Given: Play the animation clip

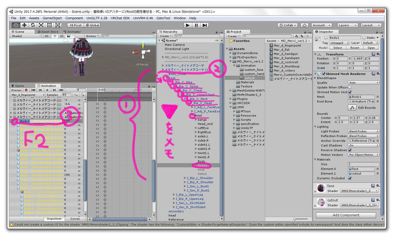Looking at the screenshot, I should [x=48, y=90].
